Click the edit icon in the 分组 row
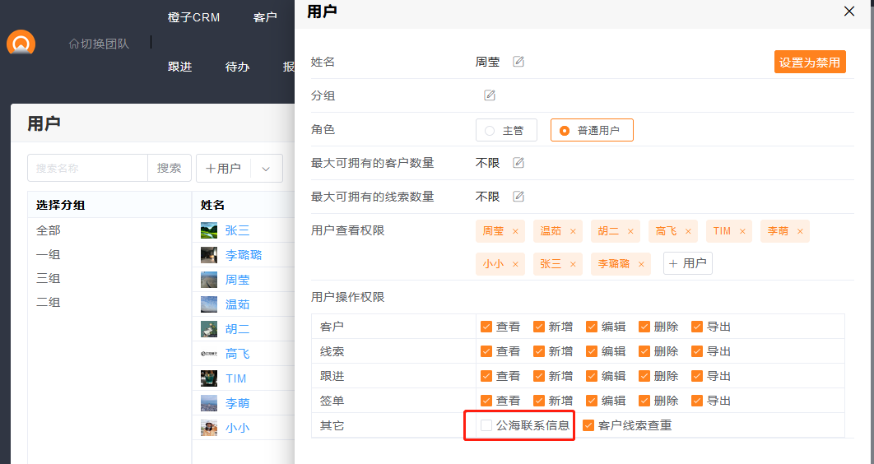The width and height of the screenshot is (874, 464). 490,95
